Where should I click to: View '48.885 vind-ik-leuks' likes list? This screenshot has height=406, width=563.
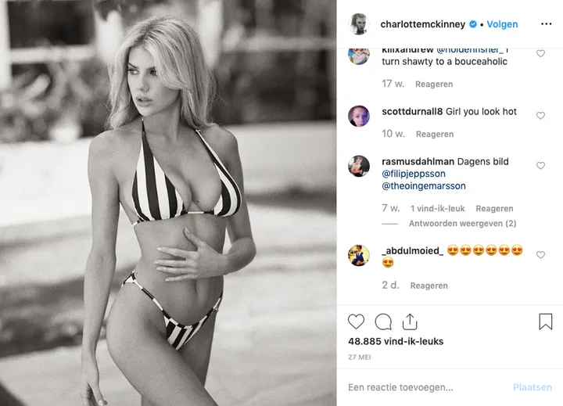(396, 341)
